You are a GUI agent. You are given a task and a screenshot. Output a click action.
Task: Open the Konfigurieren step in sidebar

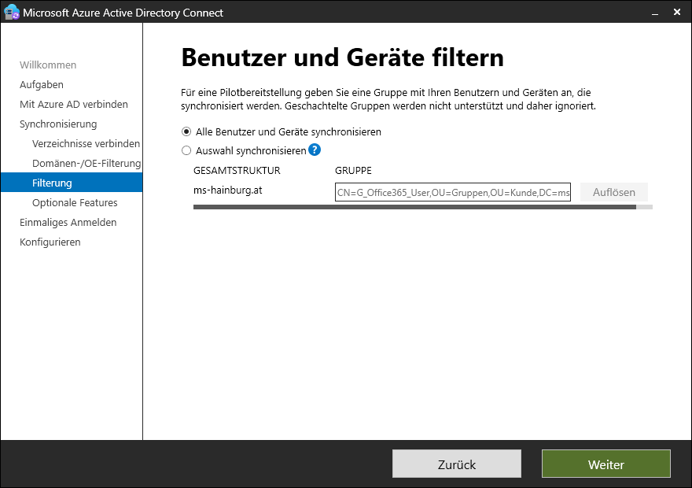click(50, 242)
